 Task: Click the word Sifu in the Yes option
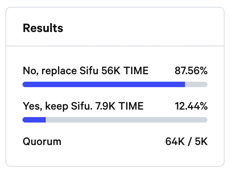click(x=81, y=106)
